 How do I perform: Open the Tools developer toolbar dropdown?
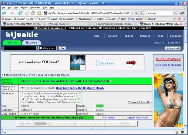pos(122,19)
